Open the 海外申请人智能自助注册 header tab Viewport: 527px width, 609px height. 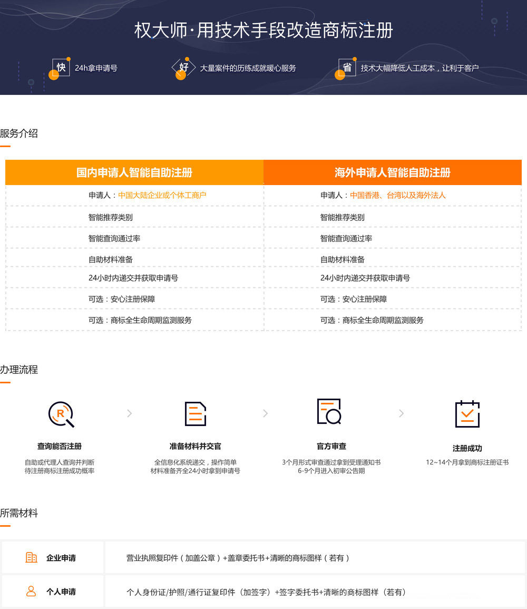[392, 172]
